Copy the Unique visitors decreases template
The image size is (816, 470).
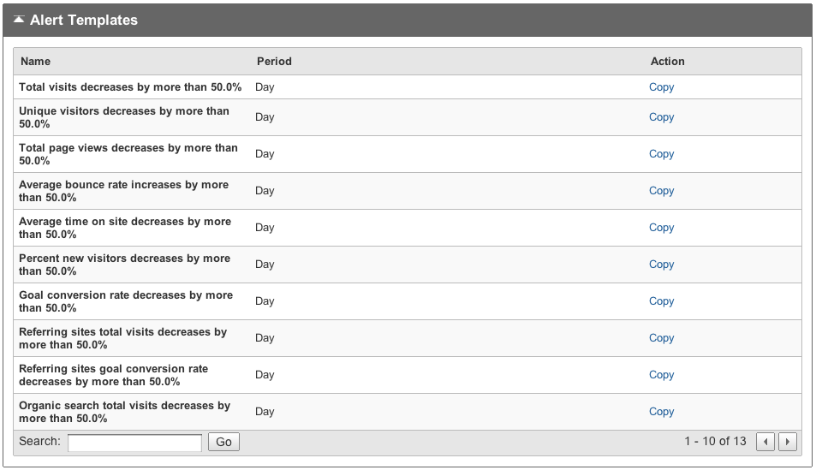(661, 117)
